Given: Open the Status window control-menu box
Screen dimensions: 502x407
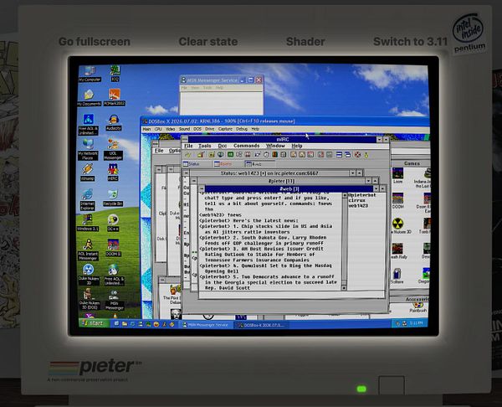Looking at the screenshot, I should point(186,173).
